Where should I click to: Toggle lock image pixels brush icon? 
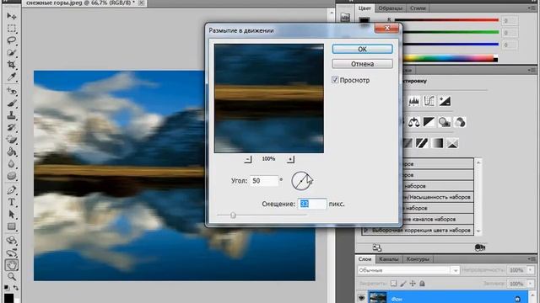pos(403,284)
